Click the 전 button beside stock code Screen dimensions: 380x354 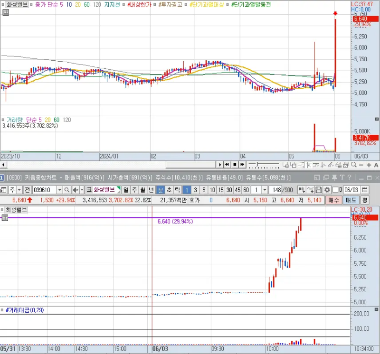(x=27, y=190)
